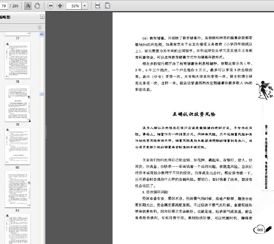The image size is (274, 244).
Task: Select the page 81 thumbnail
Action: [17, 189]
